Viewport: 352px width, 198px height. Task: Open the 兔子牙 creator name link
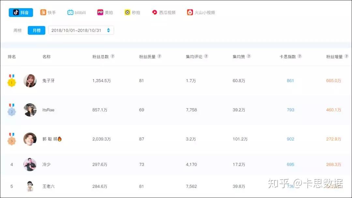pos(49,81)
